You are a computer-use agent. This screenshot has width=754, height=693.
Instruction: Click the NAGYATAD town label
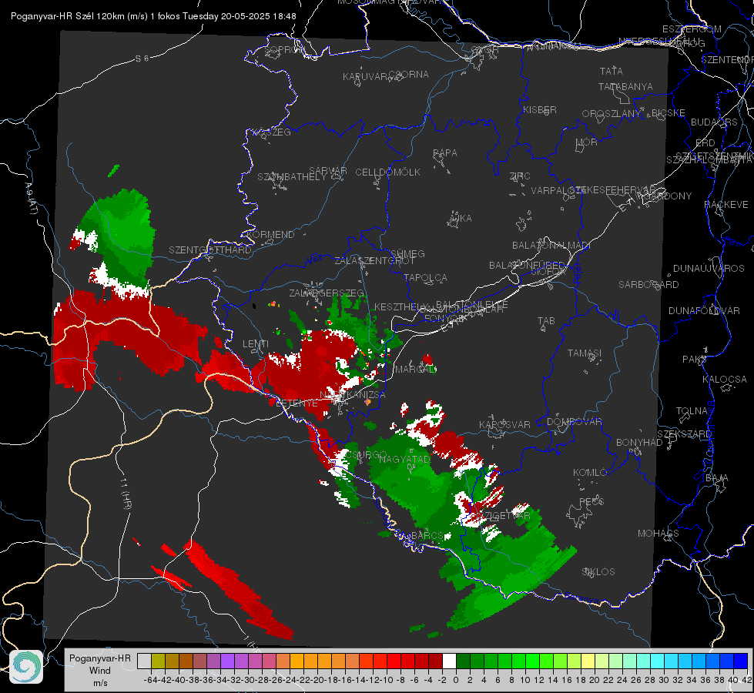pyautogui.click(x=404, y=459)
